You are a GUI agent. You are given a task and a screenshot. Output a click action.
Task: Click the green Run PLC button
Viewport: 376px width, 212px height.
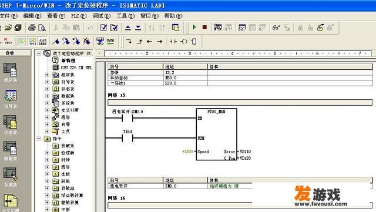[x=194, y=28]
